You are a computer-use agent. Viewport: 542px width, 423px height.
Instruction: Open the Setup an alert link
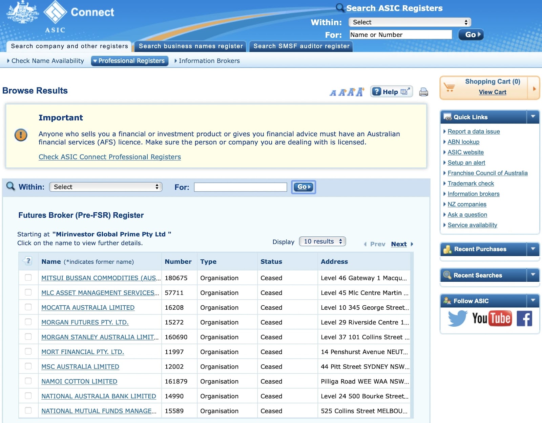[466, 163]
